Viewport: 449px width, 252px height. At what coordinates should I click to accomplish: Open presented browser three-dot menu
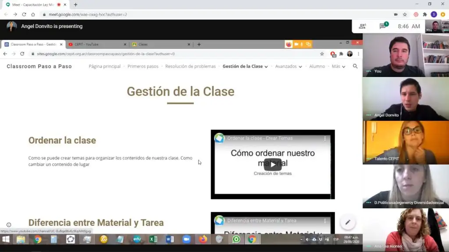[358, 54]
